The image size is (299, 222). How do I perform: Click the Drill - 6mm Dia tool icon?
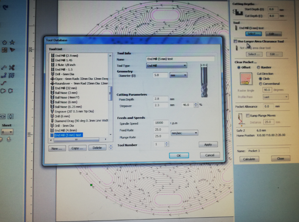tap(53, 74)
